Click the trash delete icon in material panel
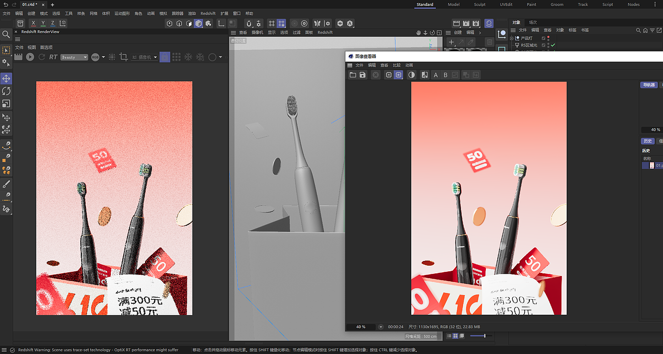The width and height of the screenshot is (663, 354). click(x=489, y=42)
